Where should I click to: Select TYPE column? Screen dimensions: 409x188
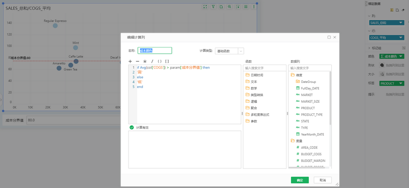tap(305, 128)
